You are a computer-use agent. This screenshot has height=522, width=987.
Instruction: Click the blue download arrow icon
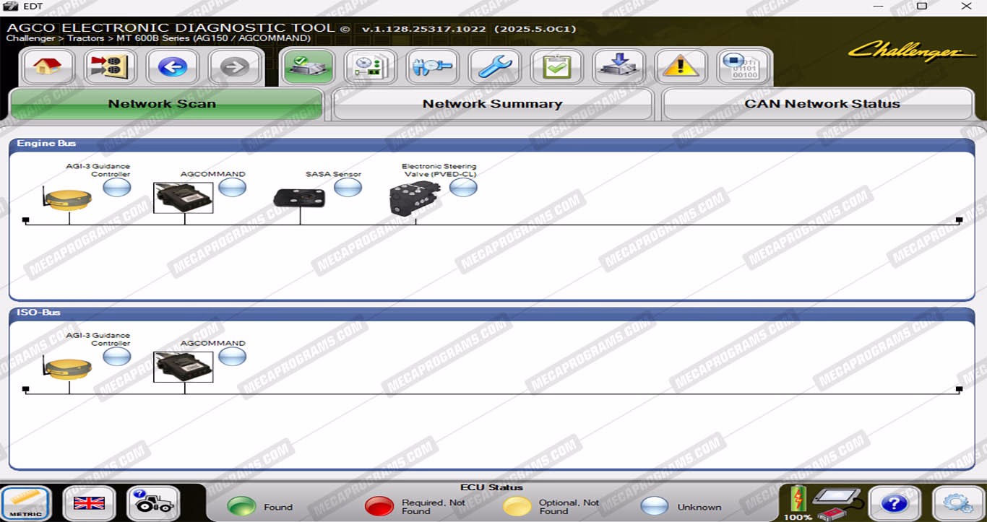(619, 68)
